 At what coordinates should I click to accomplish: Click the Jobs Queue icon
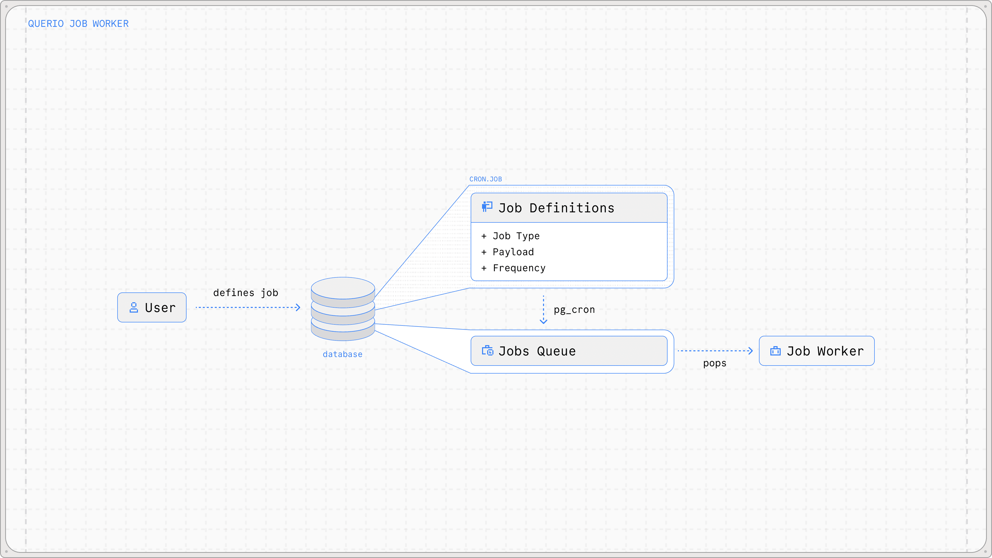[487, 351]
